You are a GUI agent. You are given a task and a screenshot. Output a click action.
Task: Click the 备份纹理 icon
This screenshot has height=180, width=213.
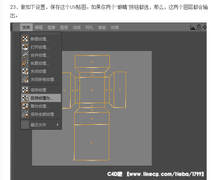coord(25,106)
